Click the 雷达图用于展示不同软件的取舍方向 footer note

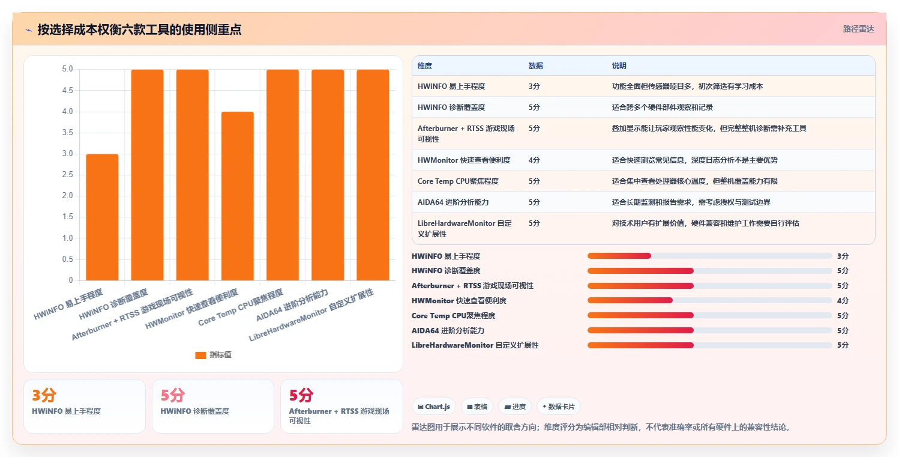pos(601,428)
